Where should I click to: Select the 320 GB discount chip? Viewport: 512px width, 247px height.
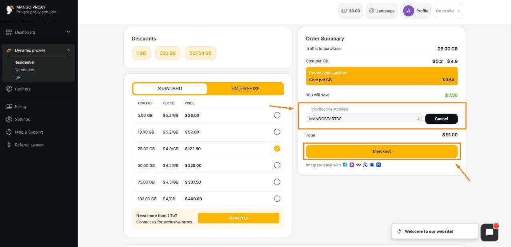click(x=168, y=53)
